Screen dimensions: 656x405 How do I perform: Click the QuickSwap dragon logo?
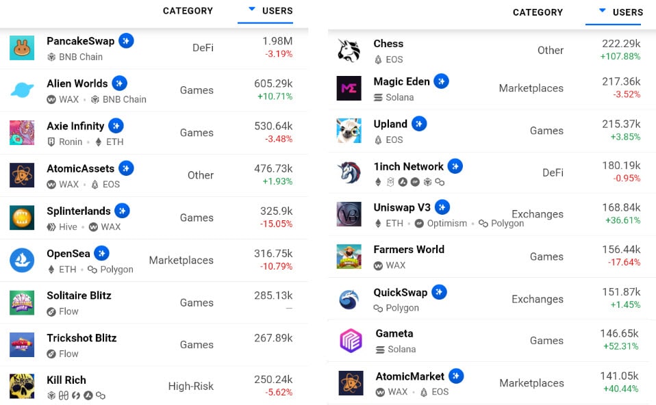[x=349, y=299]
